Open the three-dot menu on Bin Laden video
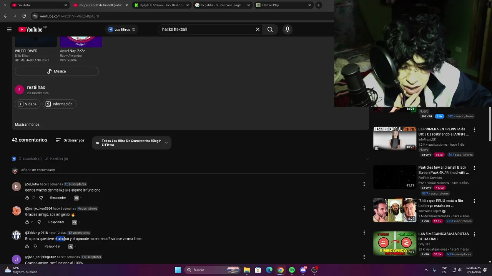Image resolution: width=492 pixels, height=276 pixels. [474, 201]
